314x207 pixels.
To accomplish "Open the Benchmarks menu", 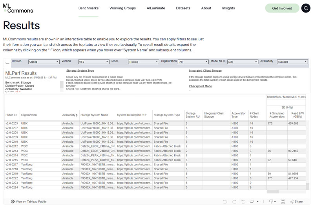I will (x=88, y=8).
